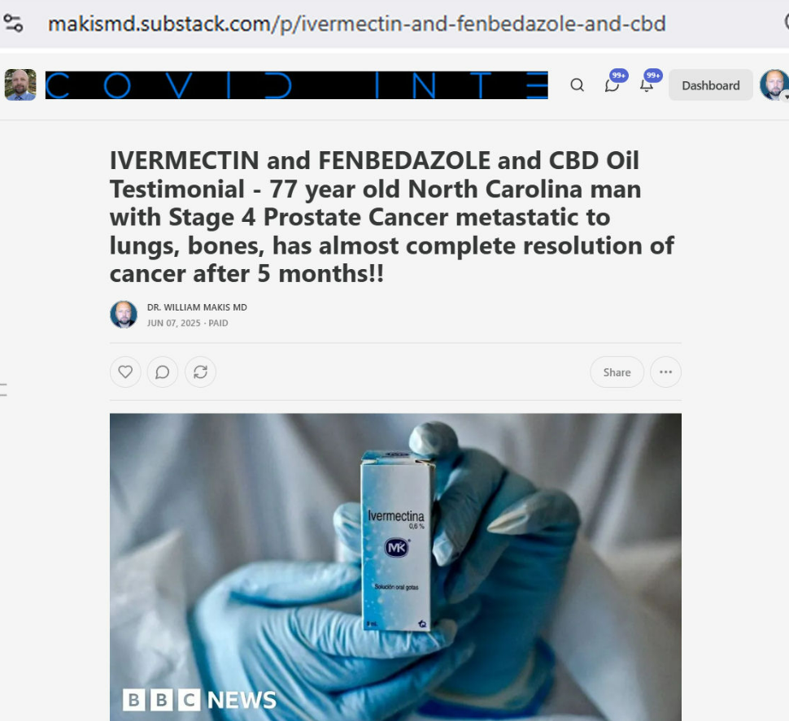
Task: Open the search magnifier icon
Action: [x=578, y=85]
